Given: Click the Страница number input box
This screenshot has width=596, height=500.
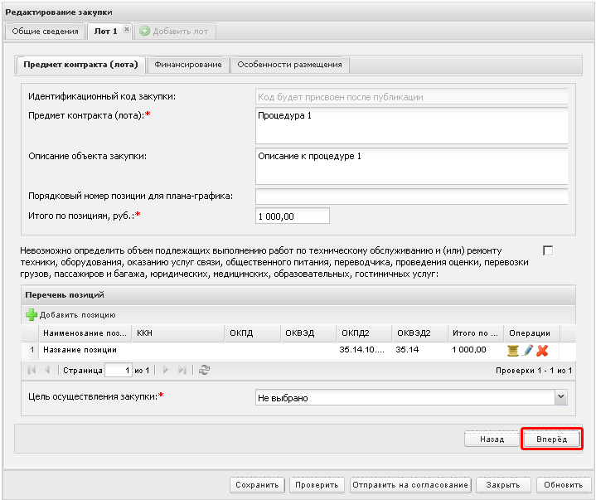Looking at the screenshot, I should pyautogui.click(x=119, y=370).
